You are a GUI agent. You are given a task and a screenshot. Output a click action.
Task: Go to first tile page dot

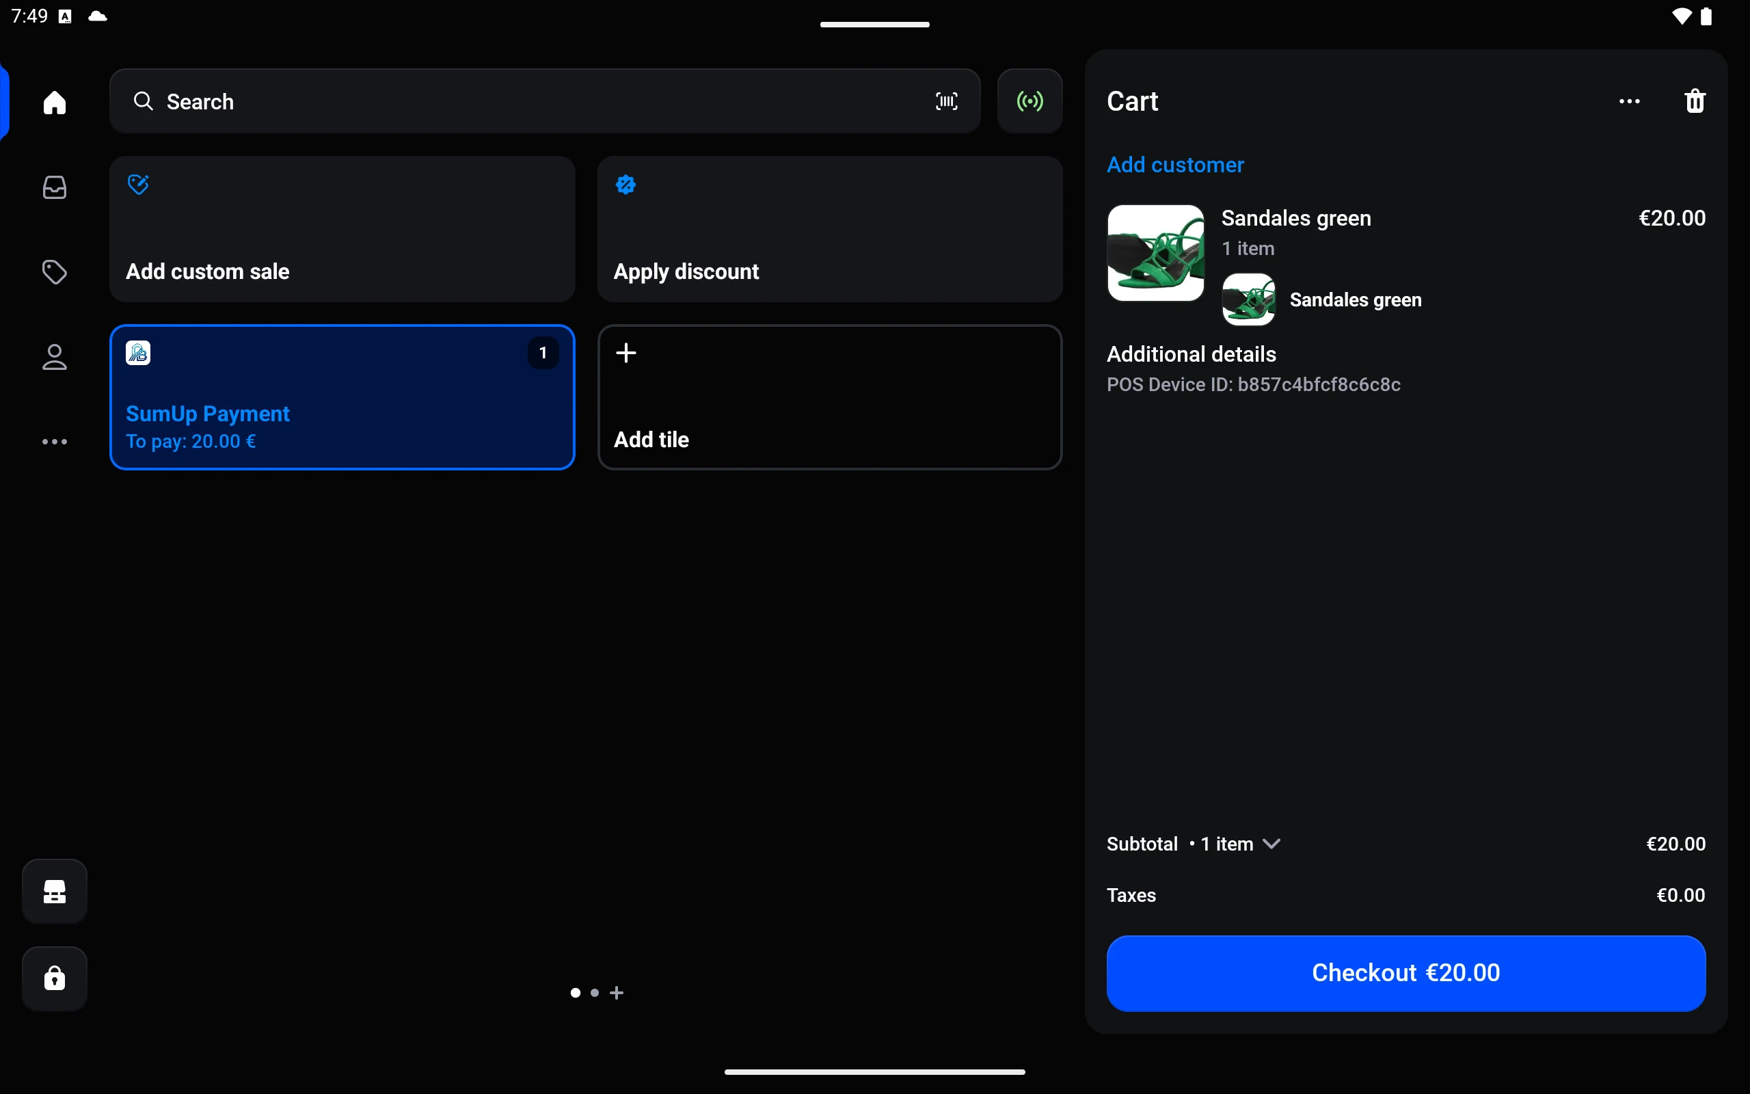coord(576,993)
